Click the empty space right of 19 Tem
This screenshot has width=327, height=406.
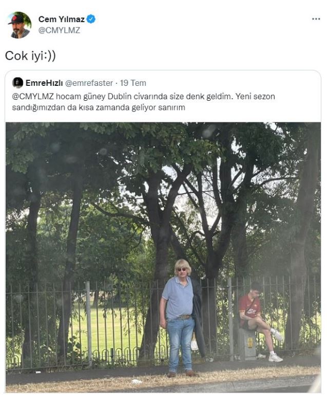pyautogui.click(x=233, y=83)
